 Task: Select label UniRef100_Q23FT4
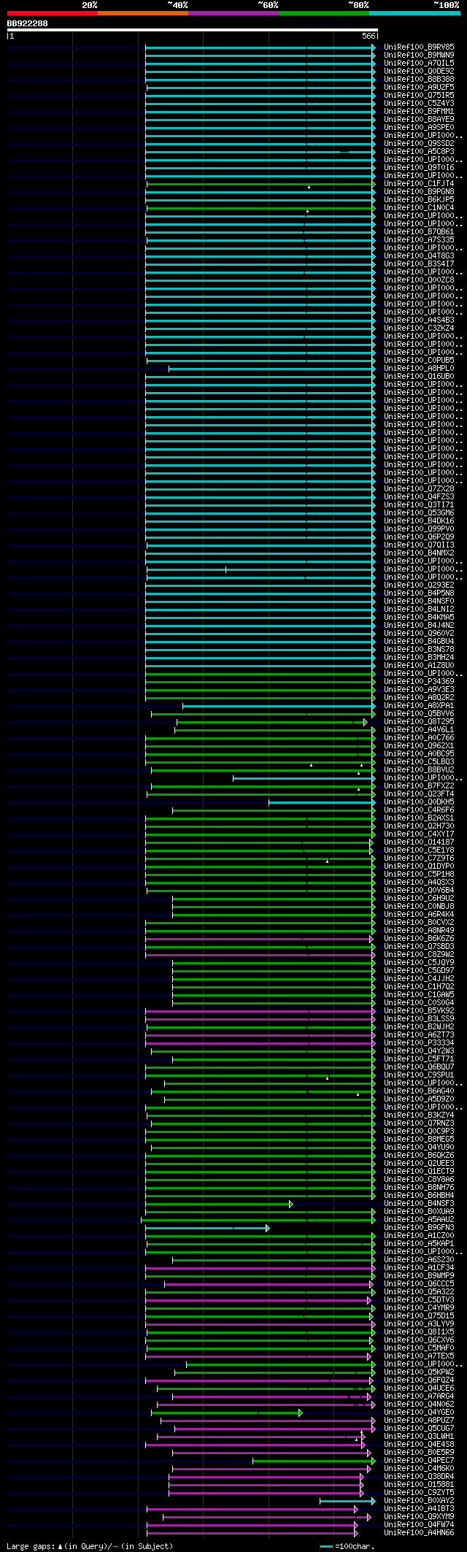419,794
